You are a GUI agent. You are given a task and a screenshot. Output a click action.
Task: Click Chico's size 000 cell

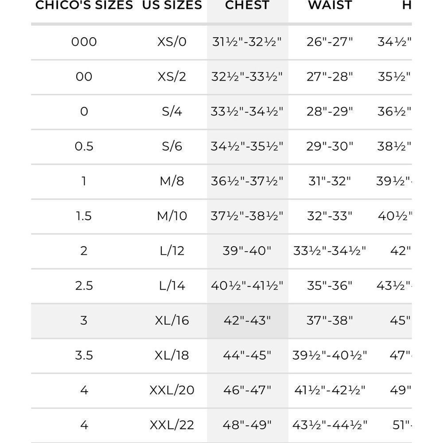tap(84, 42)
